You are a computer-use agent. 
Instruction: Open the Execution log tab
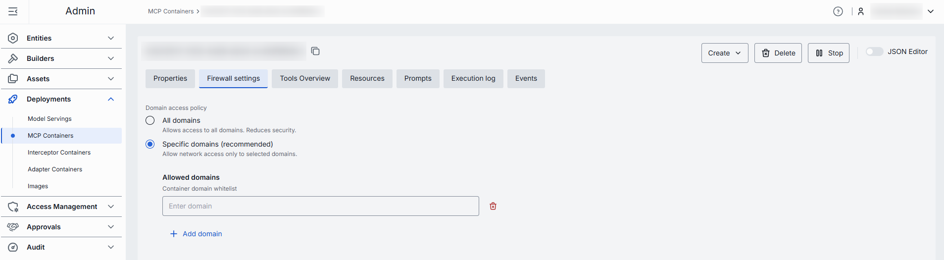(x=473, y=78)
